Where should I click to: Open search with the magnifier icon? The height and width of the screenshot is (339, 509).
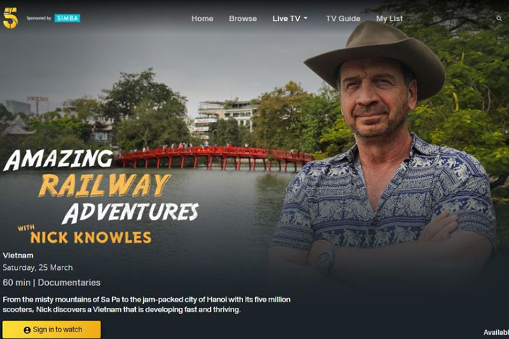499,18
